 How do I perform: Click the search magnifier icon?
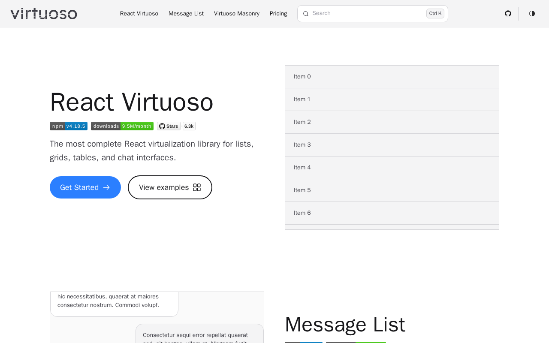[306, 14]
